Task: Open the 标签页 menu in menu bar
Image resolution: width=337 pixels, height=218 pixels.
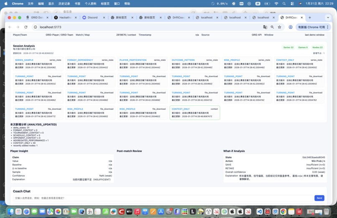Action: point(105,4)
